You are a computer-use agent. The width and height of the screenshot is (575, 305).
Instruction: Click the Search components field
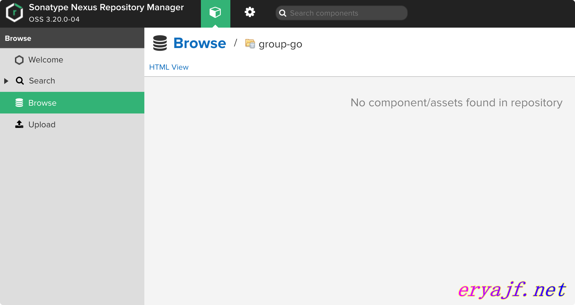pos(342,13)
